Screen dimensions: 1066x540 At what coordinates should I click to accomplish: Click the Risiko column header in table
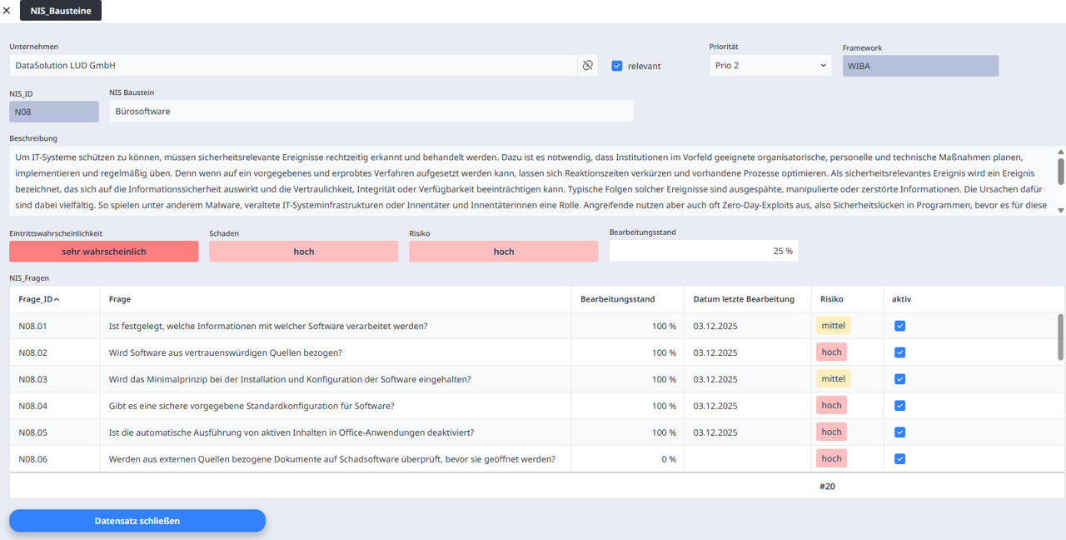(x=847, y=299)
